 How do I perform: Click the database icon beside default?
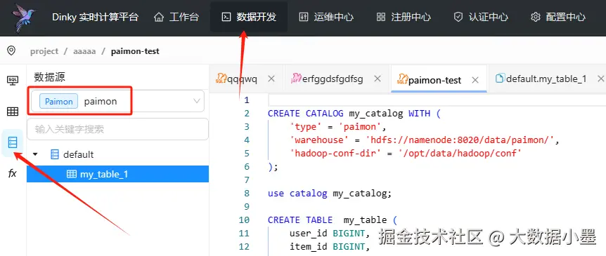[55, 154]
